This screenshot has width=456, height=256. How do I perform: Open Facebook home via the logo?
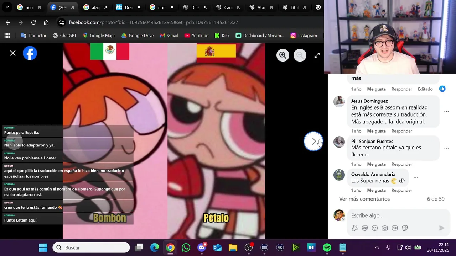click(x=30, y=53)
